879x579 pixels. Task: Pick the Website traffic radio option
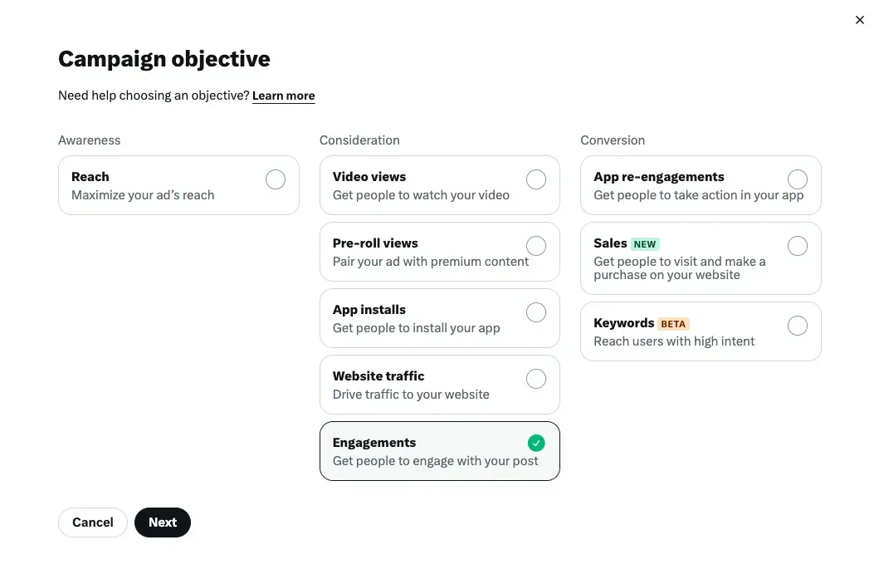pyautogui.click(x=536, y=379)
